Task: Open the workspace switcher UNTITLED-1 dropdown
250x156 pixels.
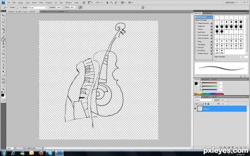Action: tap(232, 2)
